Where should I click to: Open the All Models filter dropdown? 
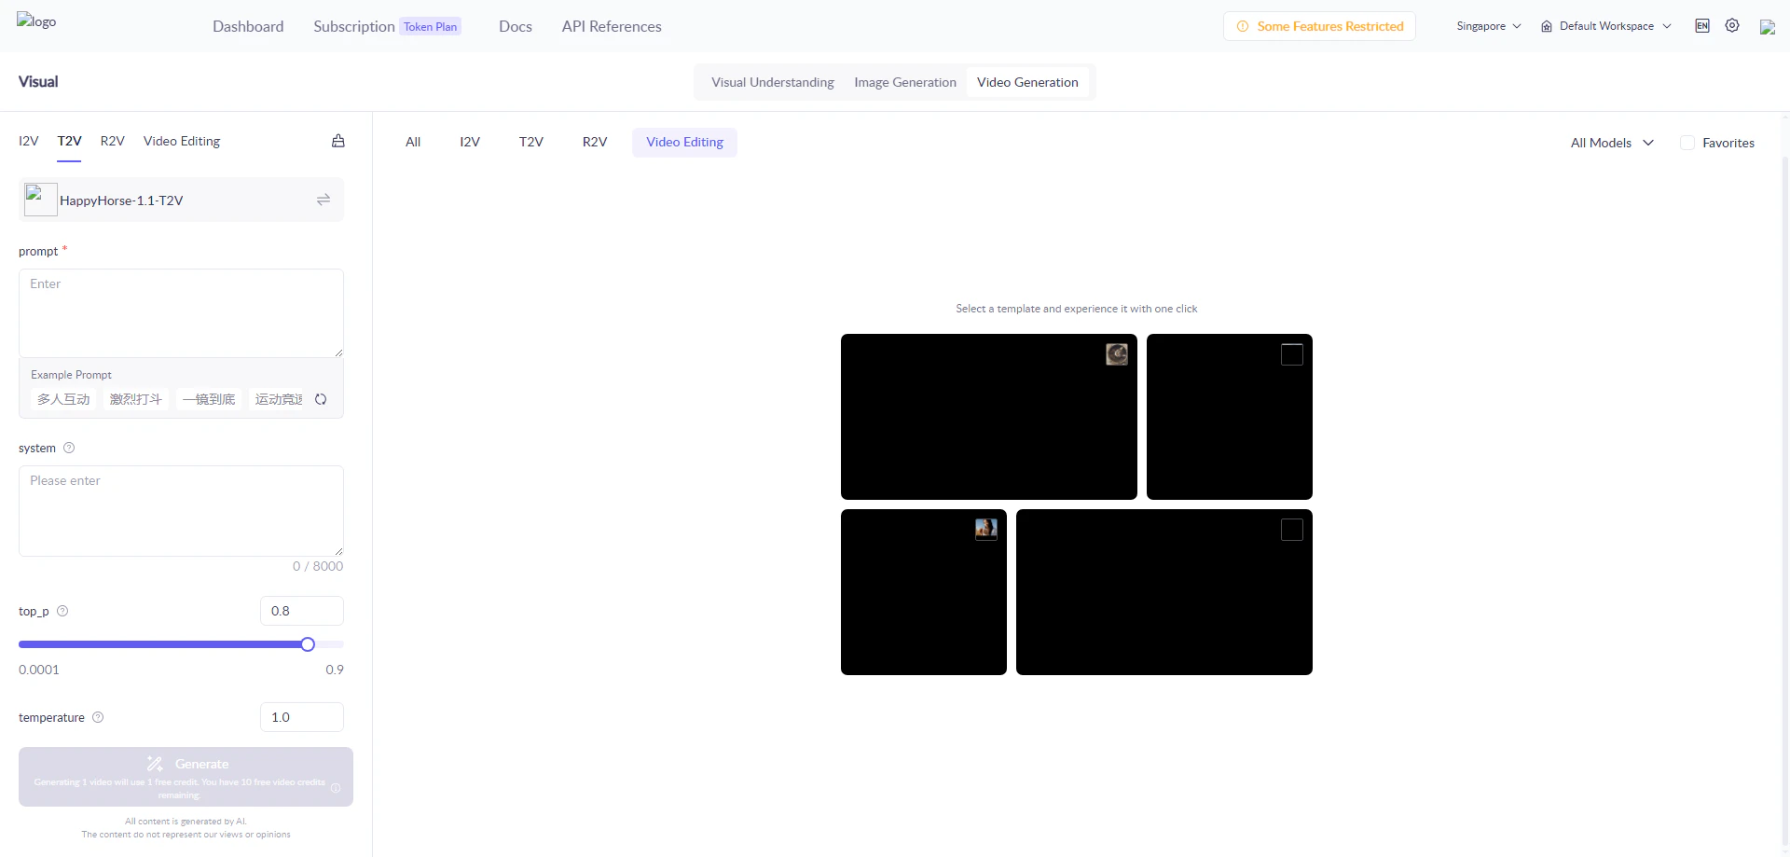(1612, 143)
